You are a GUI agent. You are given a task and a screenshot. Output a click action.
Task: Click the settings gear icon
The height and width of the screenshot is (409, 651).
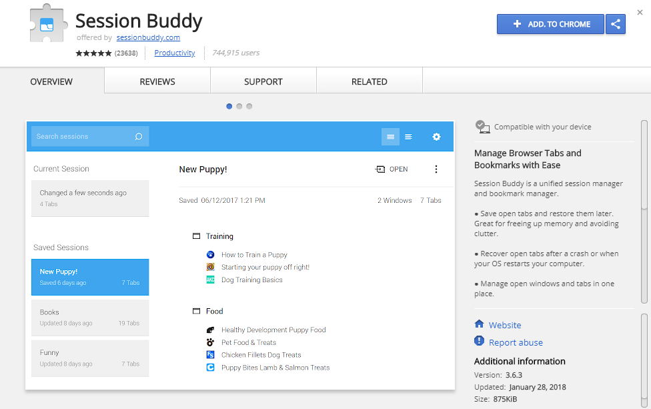point(436,137)
